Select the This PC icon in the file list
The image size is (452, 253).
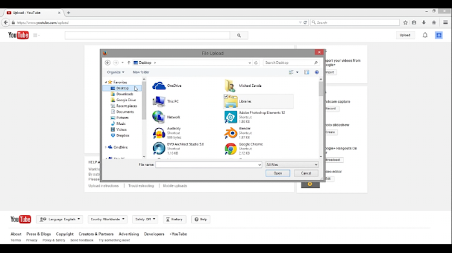tap(159, 101)
